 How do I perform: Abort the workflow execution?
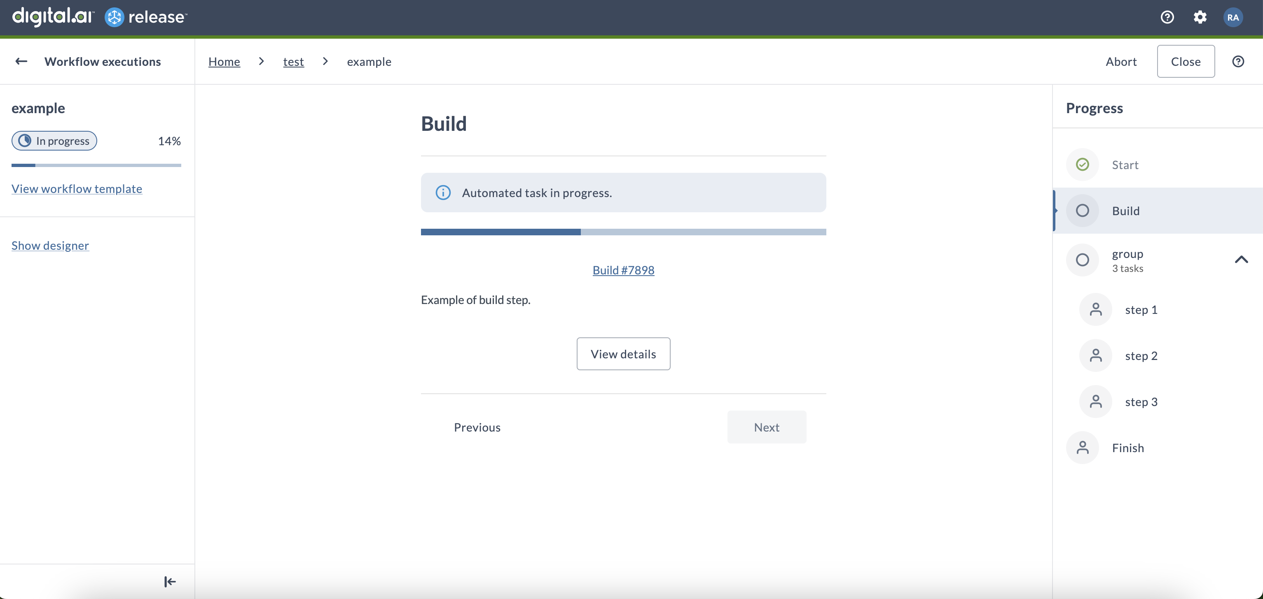1121,61
